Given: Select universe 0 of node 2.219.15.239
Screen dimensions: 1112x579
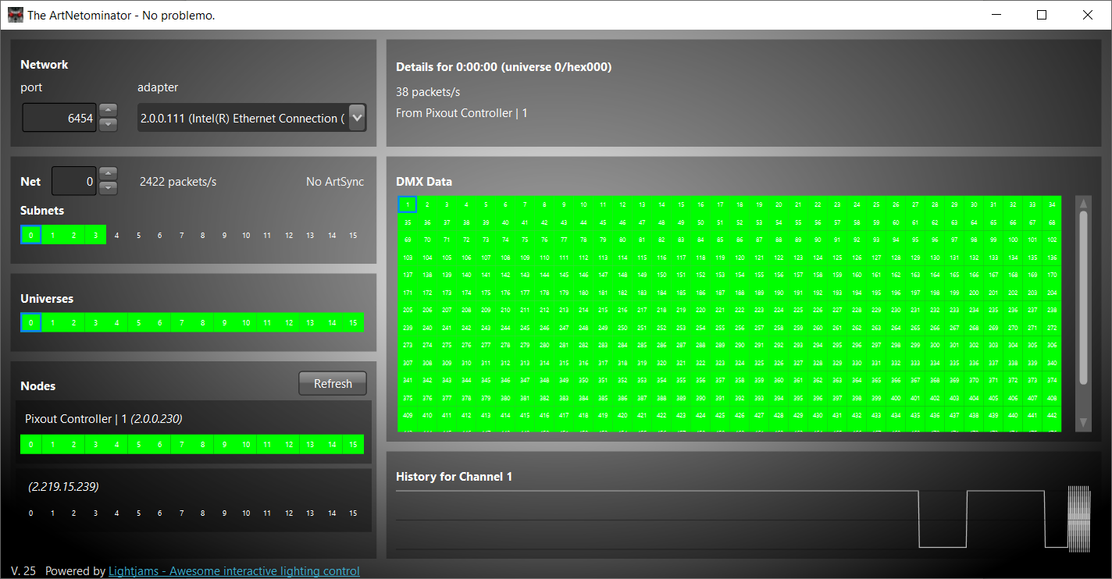Looking at the screenshot, I should pyautogui.click(x=30, y=513).
